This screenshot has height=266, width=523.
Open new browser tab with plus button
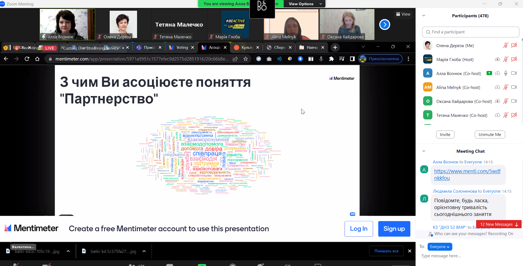pos(335,48)
